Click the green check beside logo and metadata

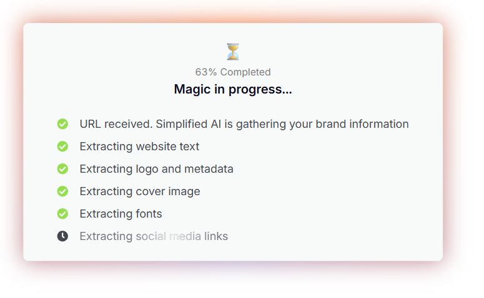(62, 169)
